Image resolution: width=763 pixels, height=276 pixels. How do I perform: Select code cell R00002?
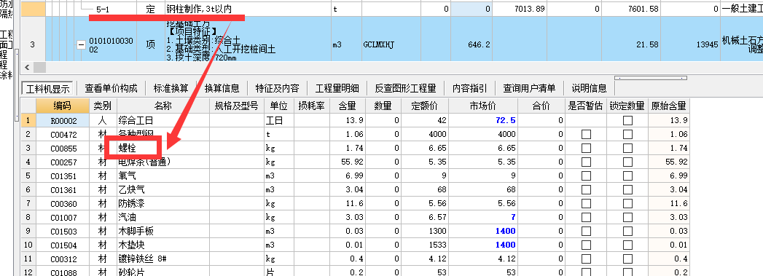point(62,120)
